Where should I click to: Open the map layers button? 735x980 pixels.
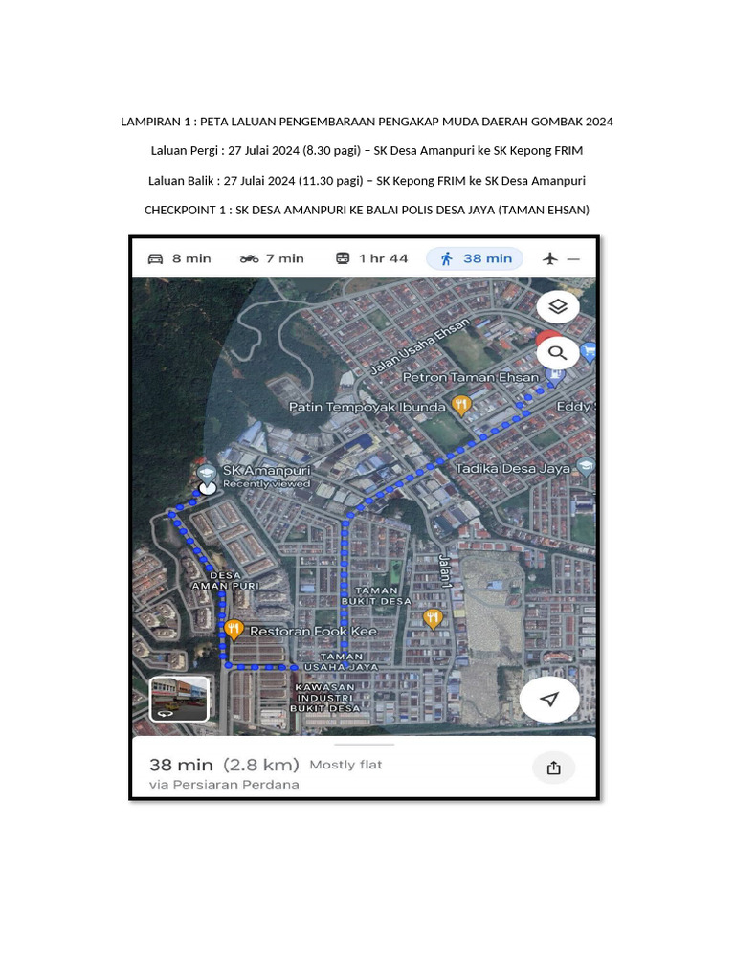tap(558, 306)
